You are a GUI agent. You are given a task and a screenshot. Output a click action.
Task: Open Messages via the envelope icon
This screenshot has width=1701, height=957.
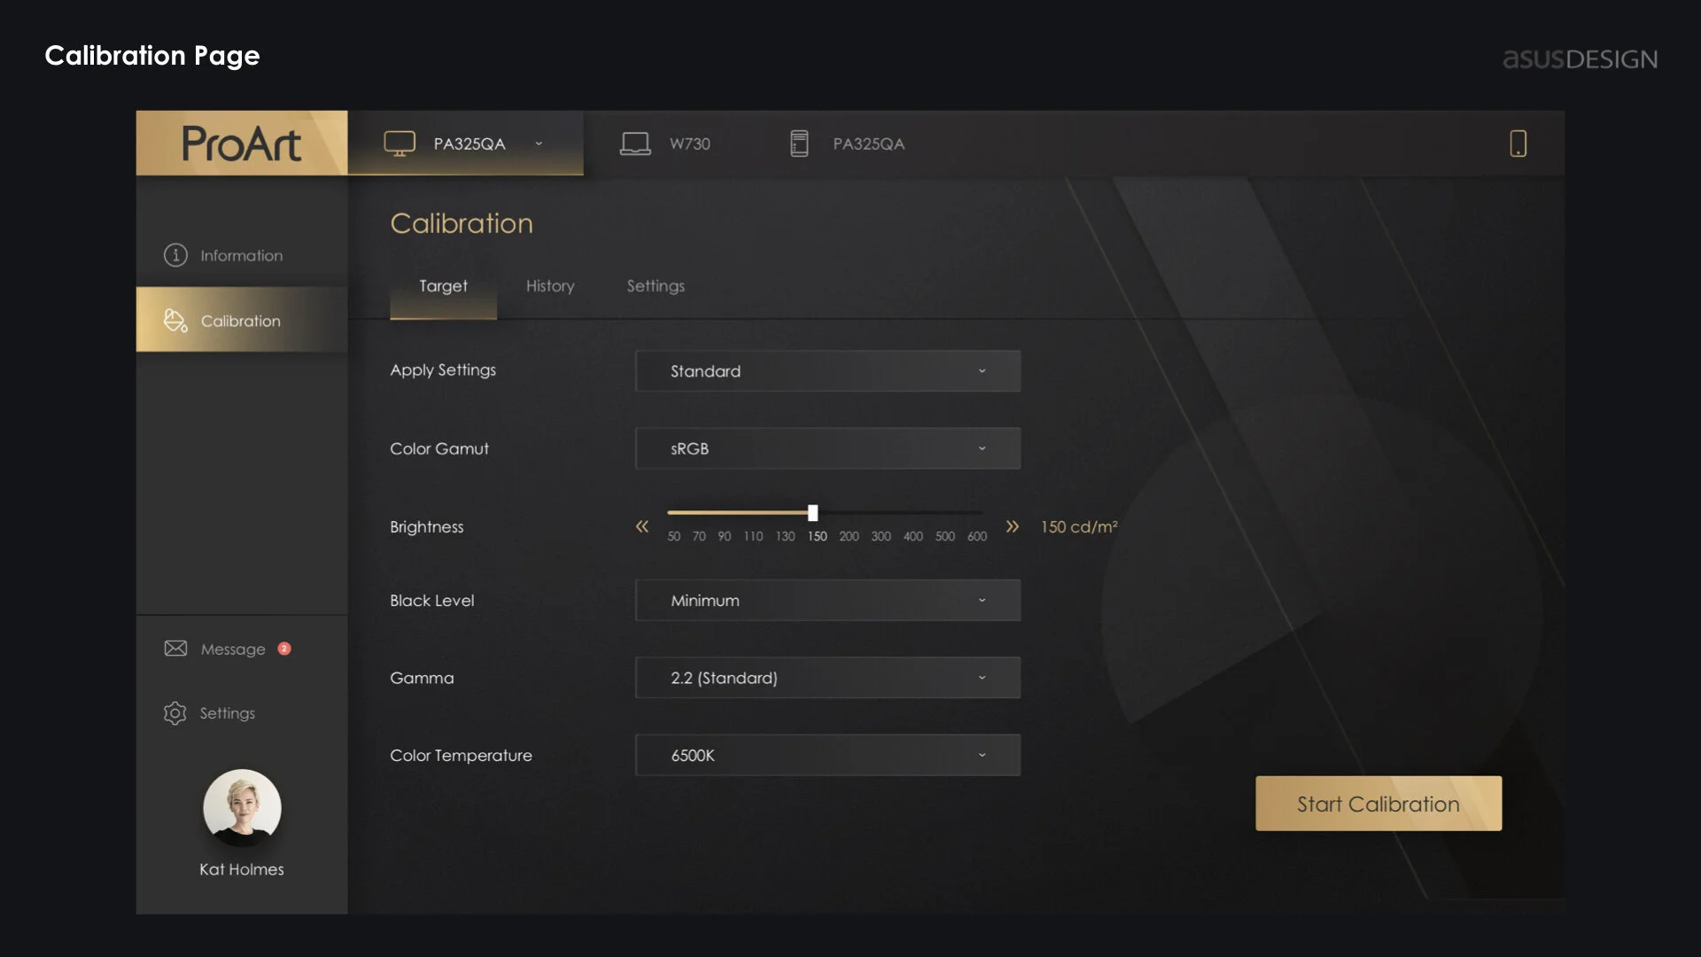[x=175, y=649]
